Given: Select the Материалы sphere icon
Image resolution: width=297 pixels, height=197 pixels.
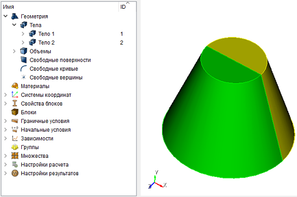Looking at the screenshot, I should click(15, 86).
